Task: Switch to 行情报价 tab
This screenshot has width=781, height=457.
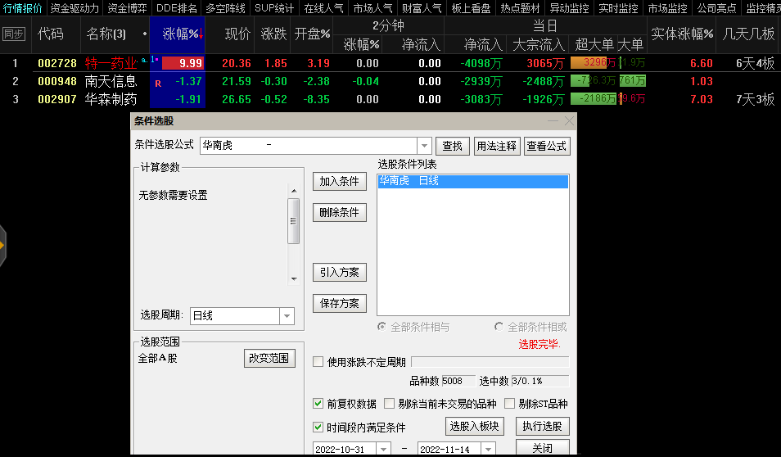Action: click(22, 8)
